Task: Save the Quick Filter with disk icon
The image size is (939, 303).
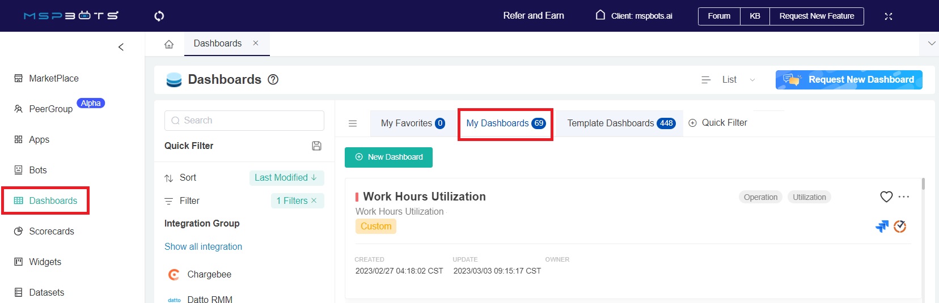Action: [316, 146]
